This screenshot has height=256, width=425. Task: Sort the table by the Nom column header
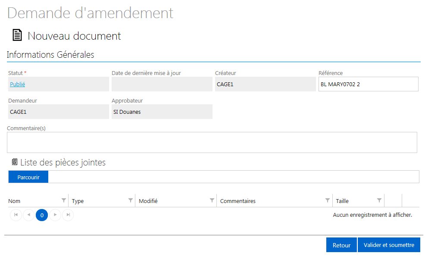click(x=14, y=201)
